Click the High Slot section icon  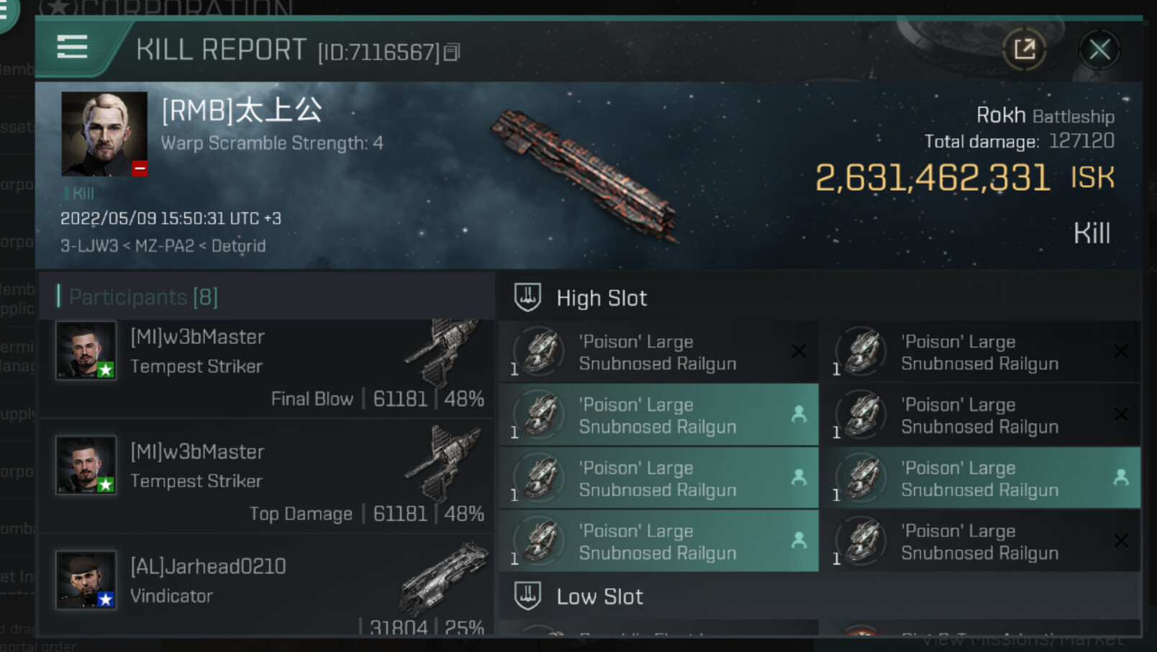pos(527,297)
